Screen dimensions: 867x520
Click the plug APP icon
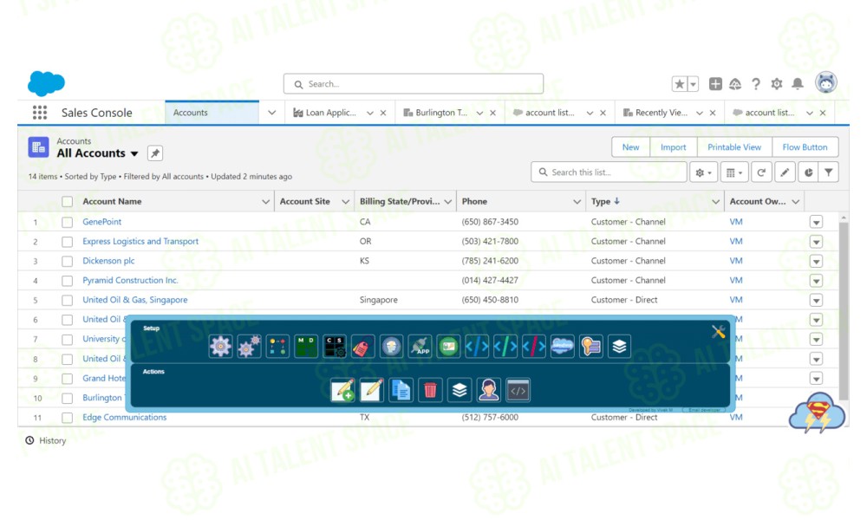pyautogui.click(x=420, y=347)
